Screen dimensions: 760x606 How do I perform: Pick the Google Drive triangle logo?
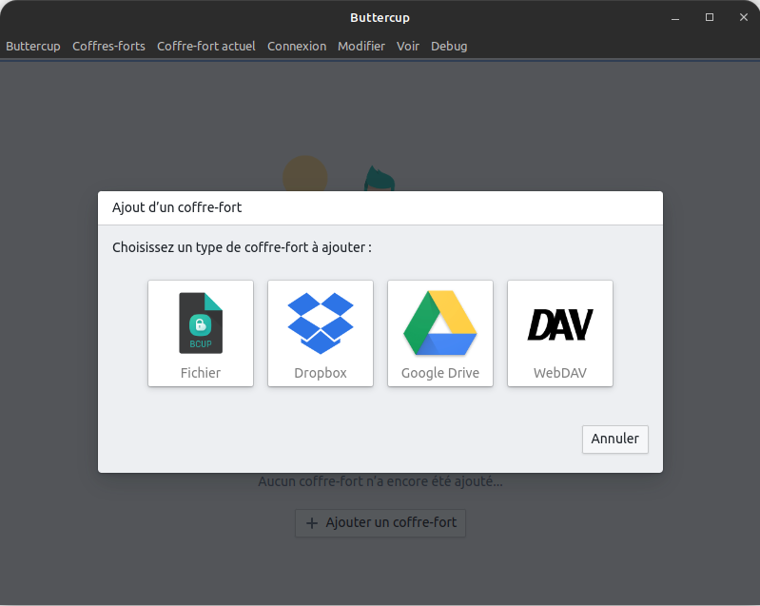click(x=440, y=323)
